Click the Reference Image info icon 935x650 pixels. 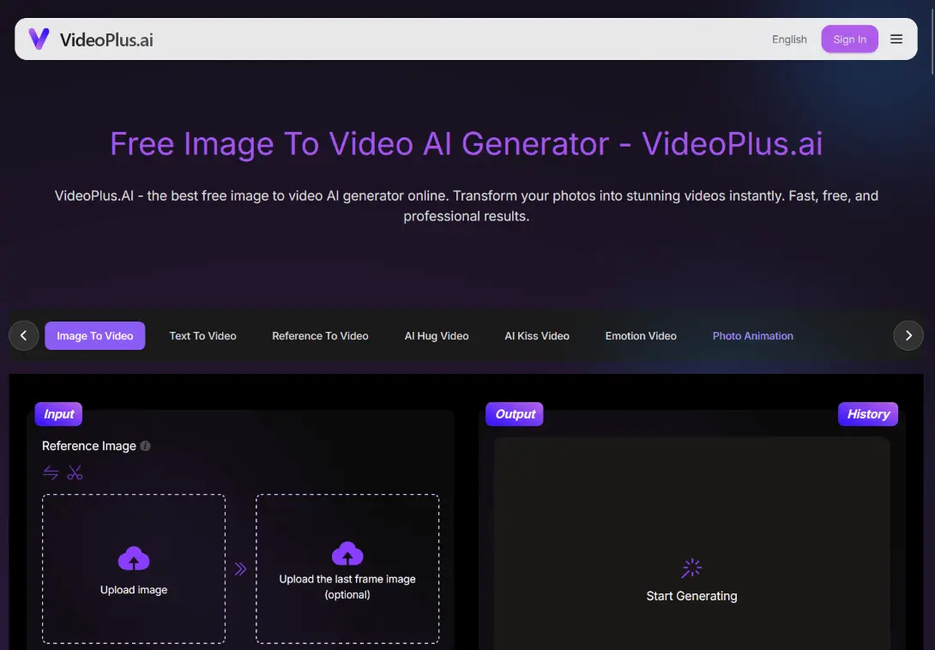click(x=146, y=446)
